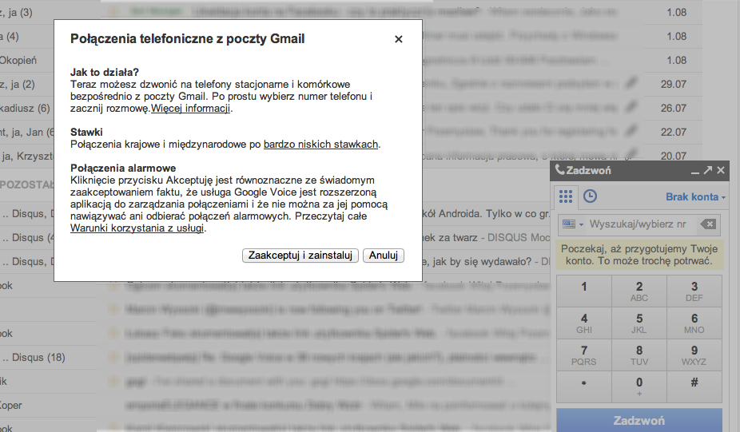Close the Połączenia telefoniczne dialog with X
The height and width of the screenshot is (432, 740).
(398, 39)
